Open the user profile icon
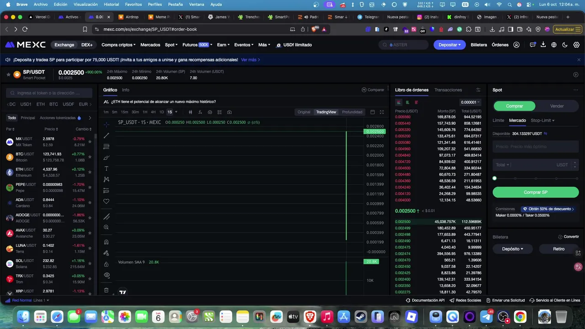 (x=516, y=45)
